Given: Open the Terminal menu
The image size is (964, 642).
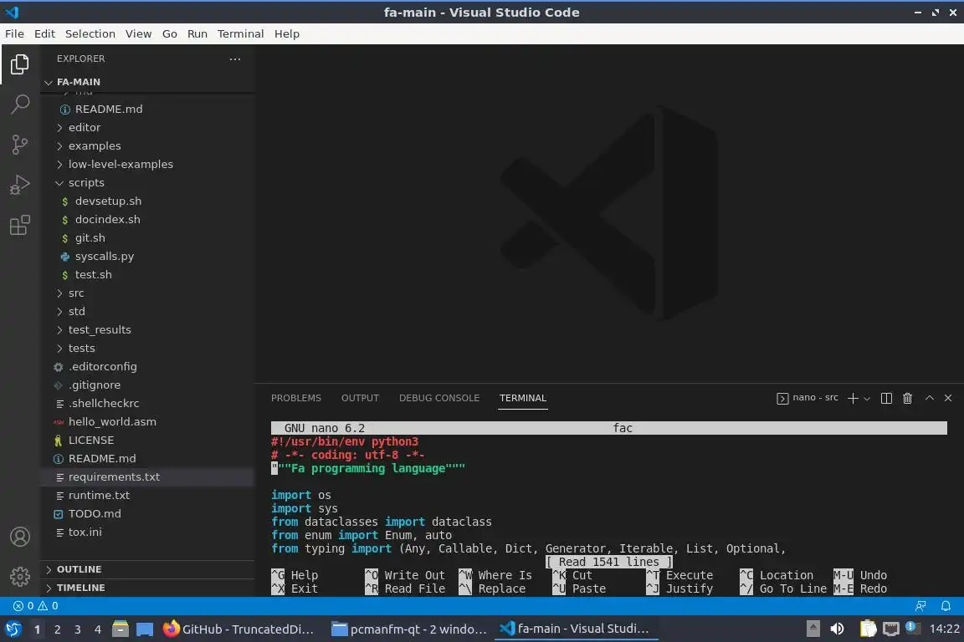Looking at the screenshot, I should point(240,33).
